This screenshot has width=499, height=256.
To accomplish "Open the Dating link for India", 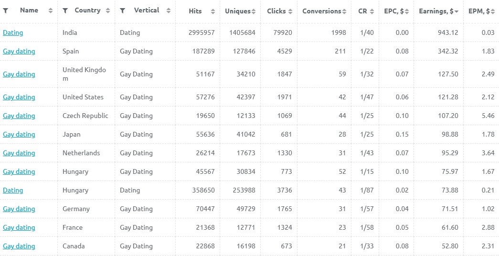I will tap(13, 33).
